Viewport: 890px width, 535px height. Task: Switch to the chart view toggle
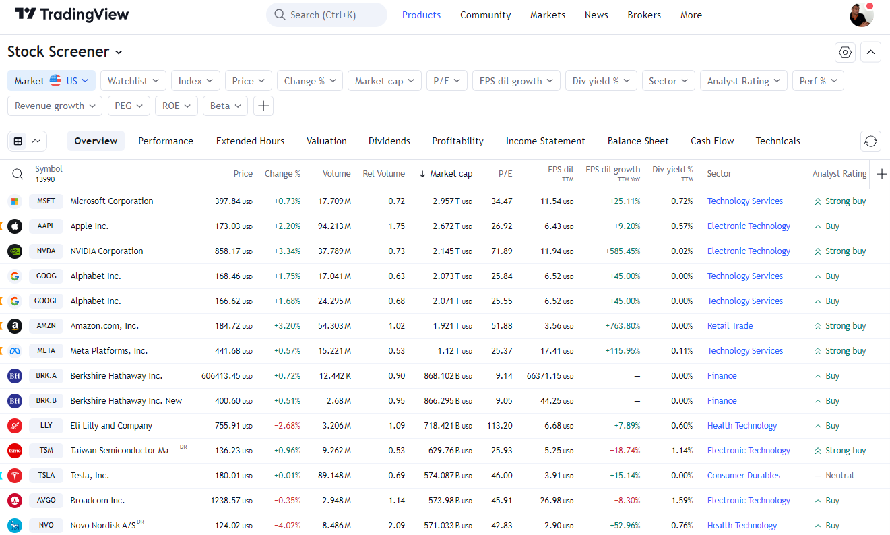(36, 141)
